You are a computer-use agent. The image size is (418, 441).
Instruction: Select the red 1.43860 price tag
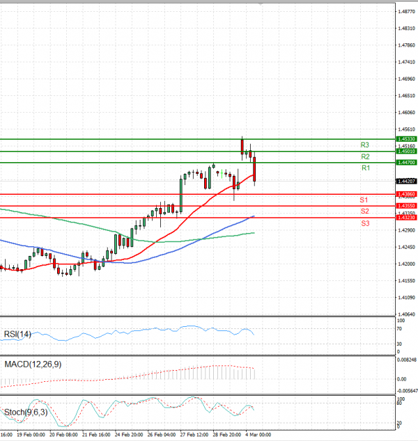(406, 194)
